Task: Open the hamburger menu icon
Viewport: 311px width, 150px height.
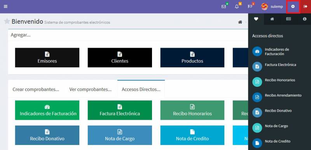Action: [5, 7]
